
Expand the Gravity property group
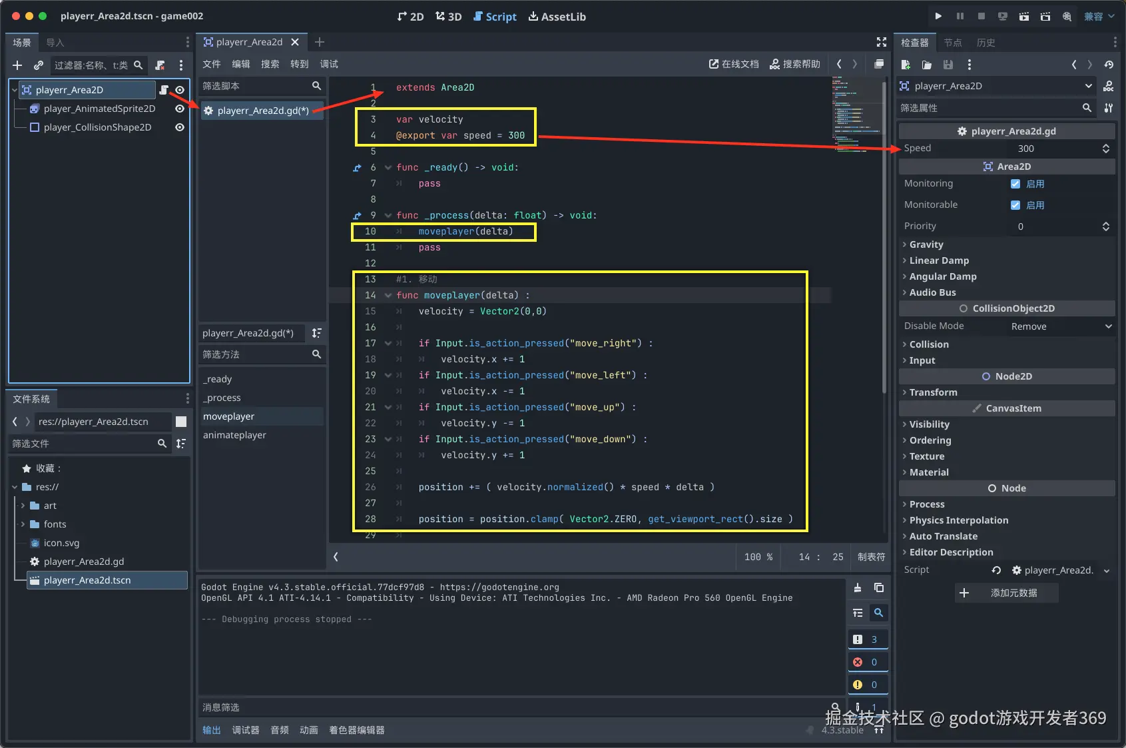tap(926, 244)
